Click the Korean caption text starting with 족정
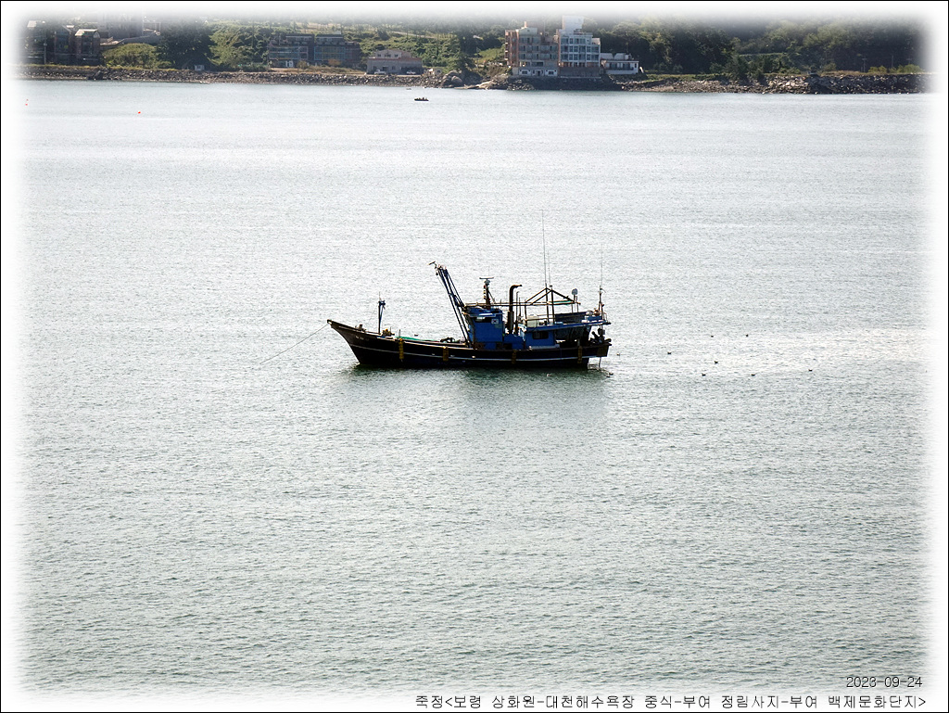949x713 pixels. [670, 702]
